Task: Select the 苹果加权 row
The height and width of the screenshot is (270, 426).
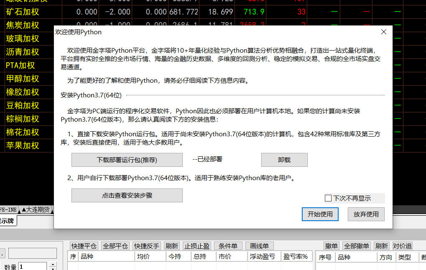Action: tap(23, 145)
